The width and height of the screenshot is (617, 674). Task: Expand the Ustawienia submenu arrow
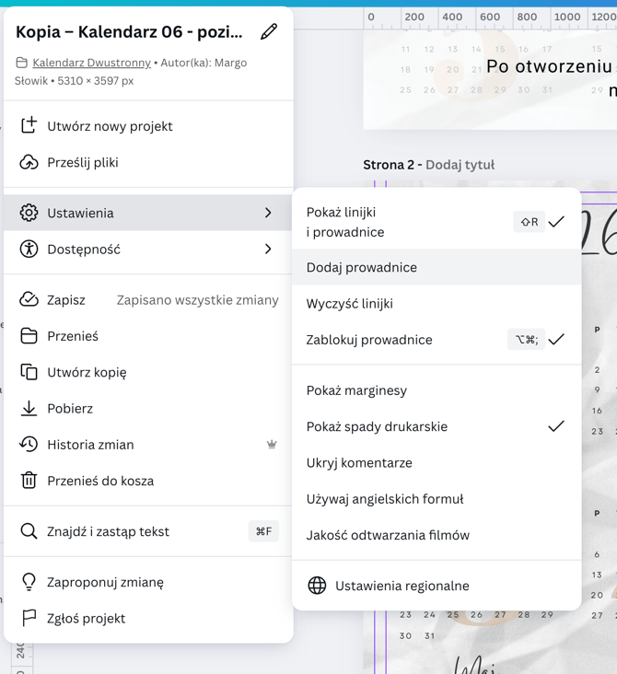[x=268, y=213]
